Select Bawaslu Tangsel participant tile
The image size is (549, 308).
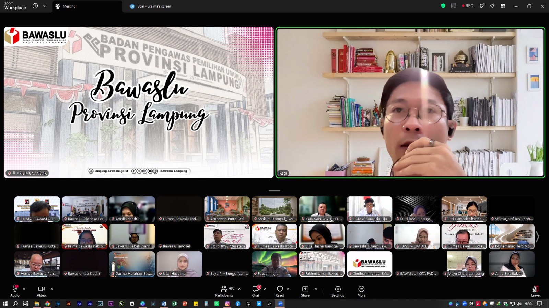179,236
